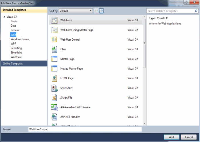Click the AJAX-enabled WCF Service icon
The width and height of the screenshot is (200, 142).
coord(54,107)
